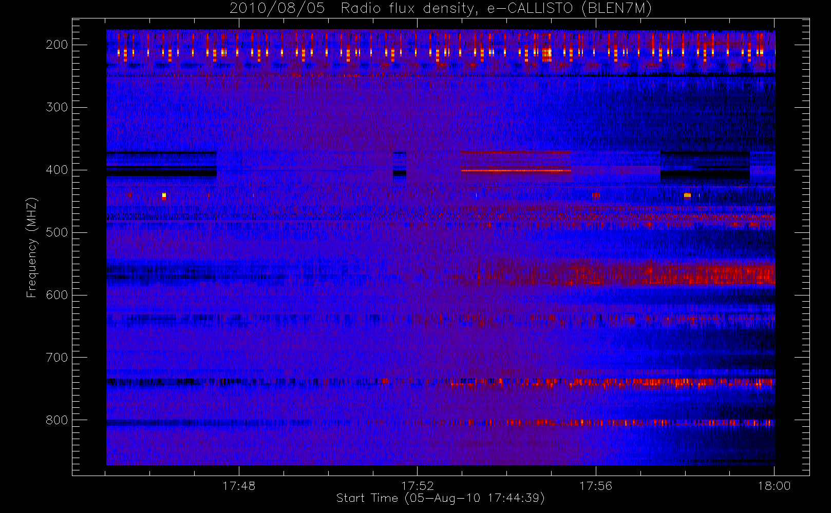The width and height of the screenshot is (831, 513).
Task: Click the plot title 'Radio flux density, e-CALLISTO (BLEN7M)'
Action: pyautogui.click(x=496, y=9)
